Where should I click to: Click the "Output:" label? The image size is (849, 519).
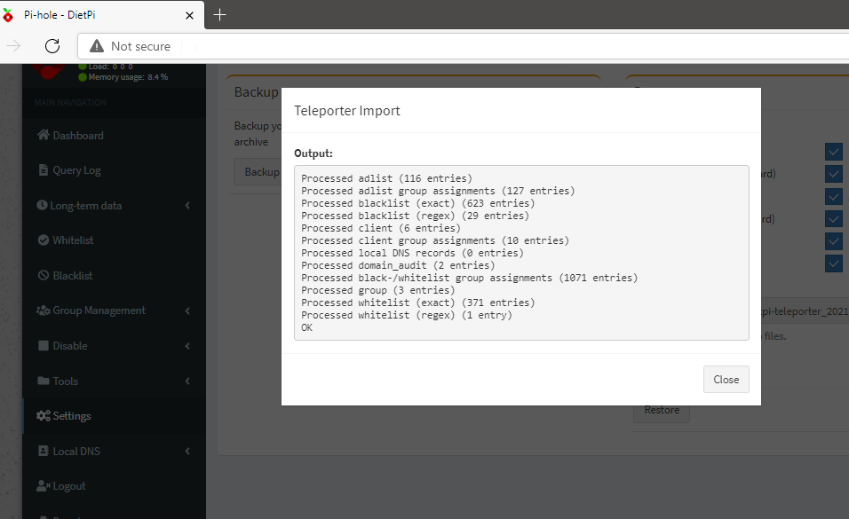tap(313, 153)
